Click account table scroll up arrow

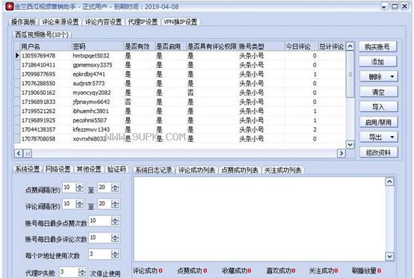click(350, 46)
